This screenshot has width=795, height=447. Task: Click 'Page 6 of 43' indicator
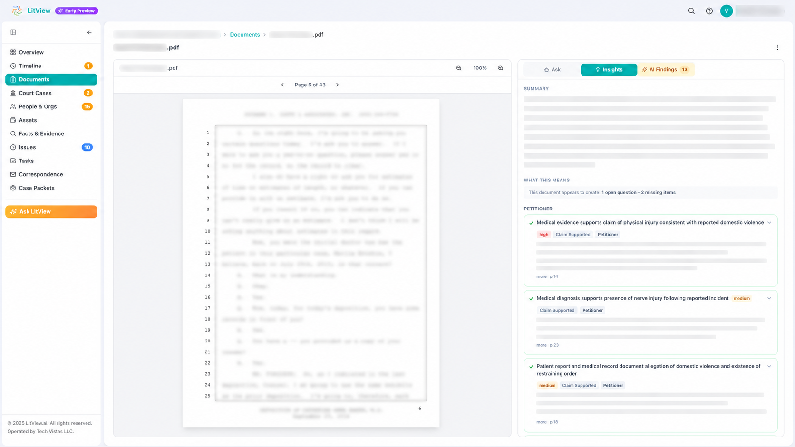pyautogui.click(x=310, y=85)
